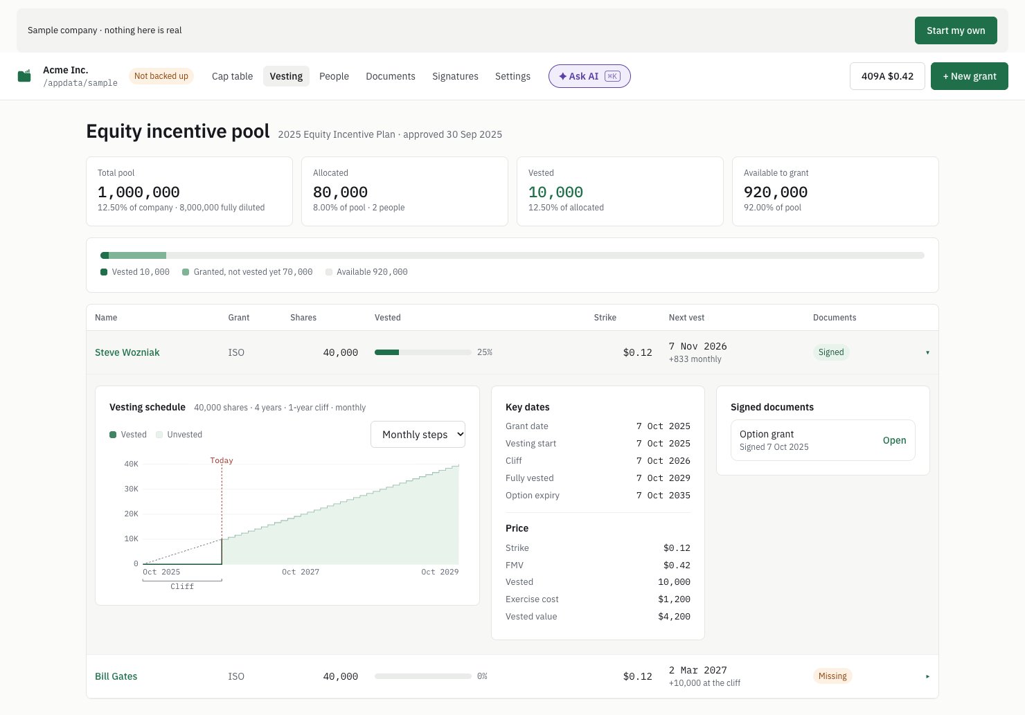Click the Exercise cost $1,200 amount

pyautogui.click(x=674, y=599)
